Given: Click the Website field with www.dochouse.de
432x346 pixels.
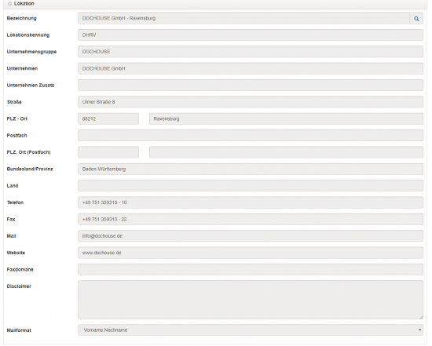Looking at the screenshot, I should point(251,253).
